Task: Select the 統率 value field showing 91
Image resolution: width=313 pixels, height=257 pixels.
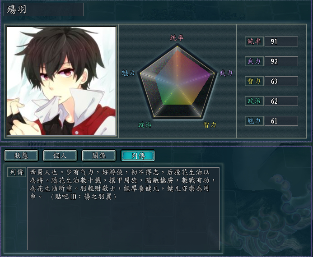Action: pos(281,41)
